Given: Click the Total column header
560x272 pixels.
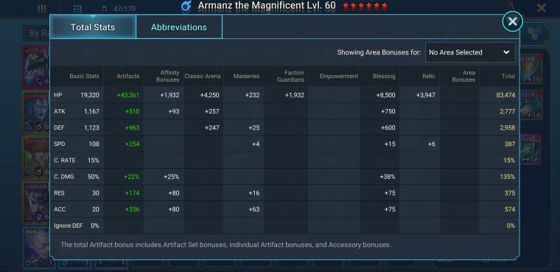Looking at the screenshot, I should click(508, 76).
